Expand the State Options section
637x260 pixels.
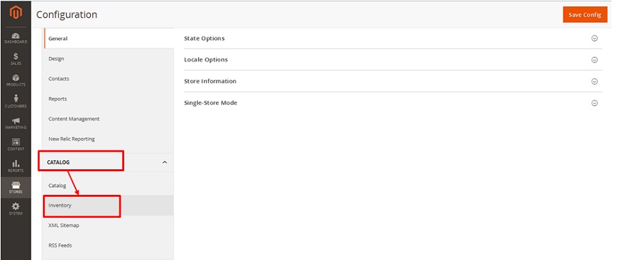click(x=393, y=39)
